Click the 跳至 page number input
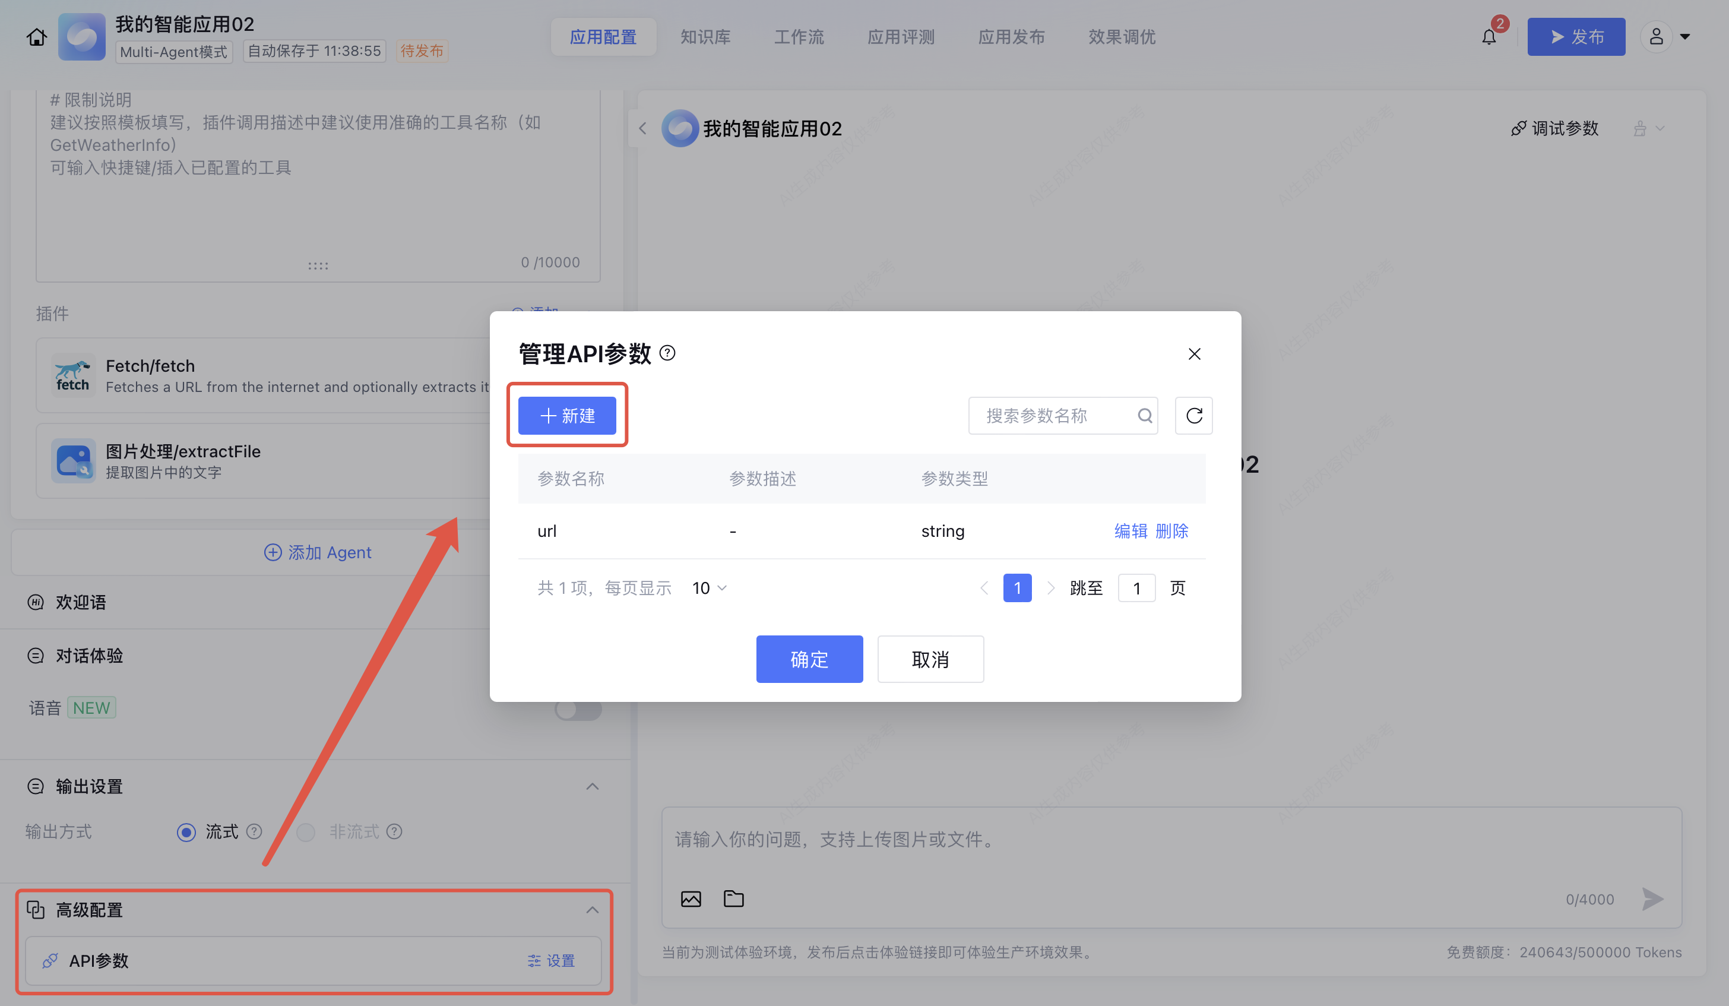 (x=1136, y=588)
